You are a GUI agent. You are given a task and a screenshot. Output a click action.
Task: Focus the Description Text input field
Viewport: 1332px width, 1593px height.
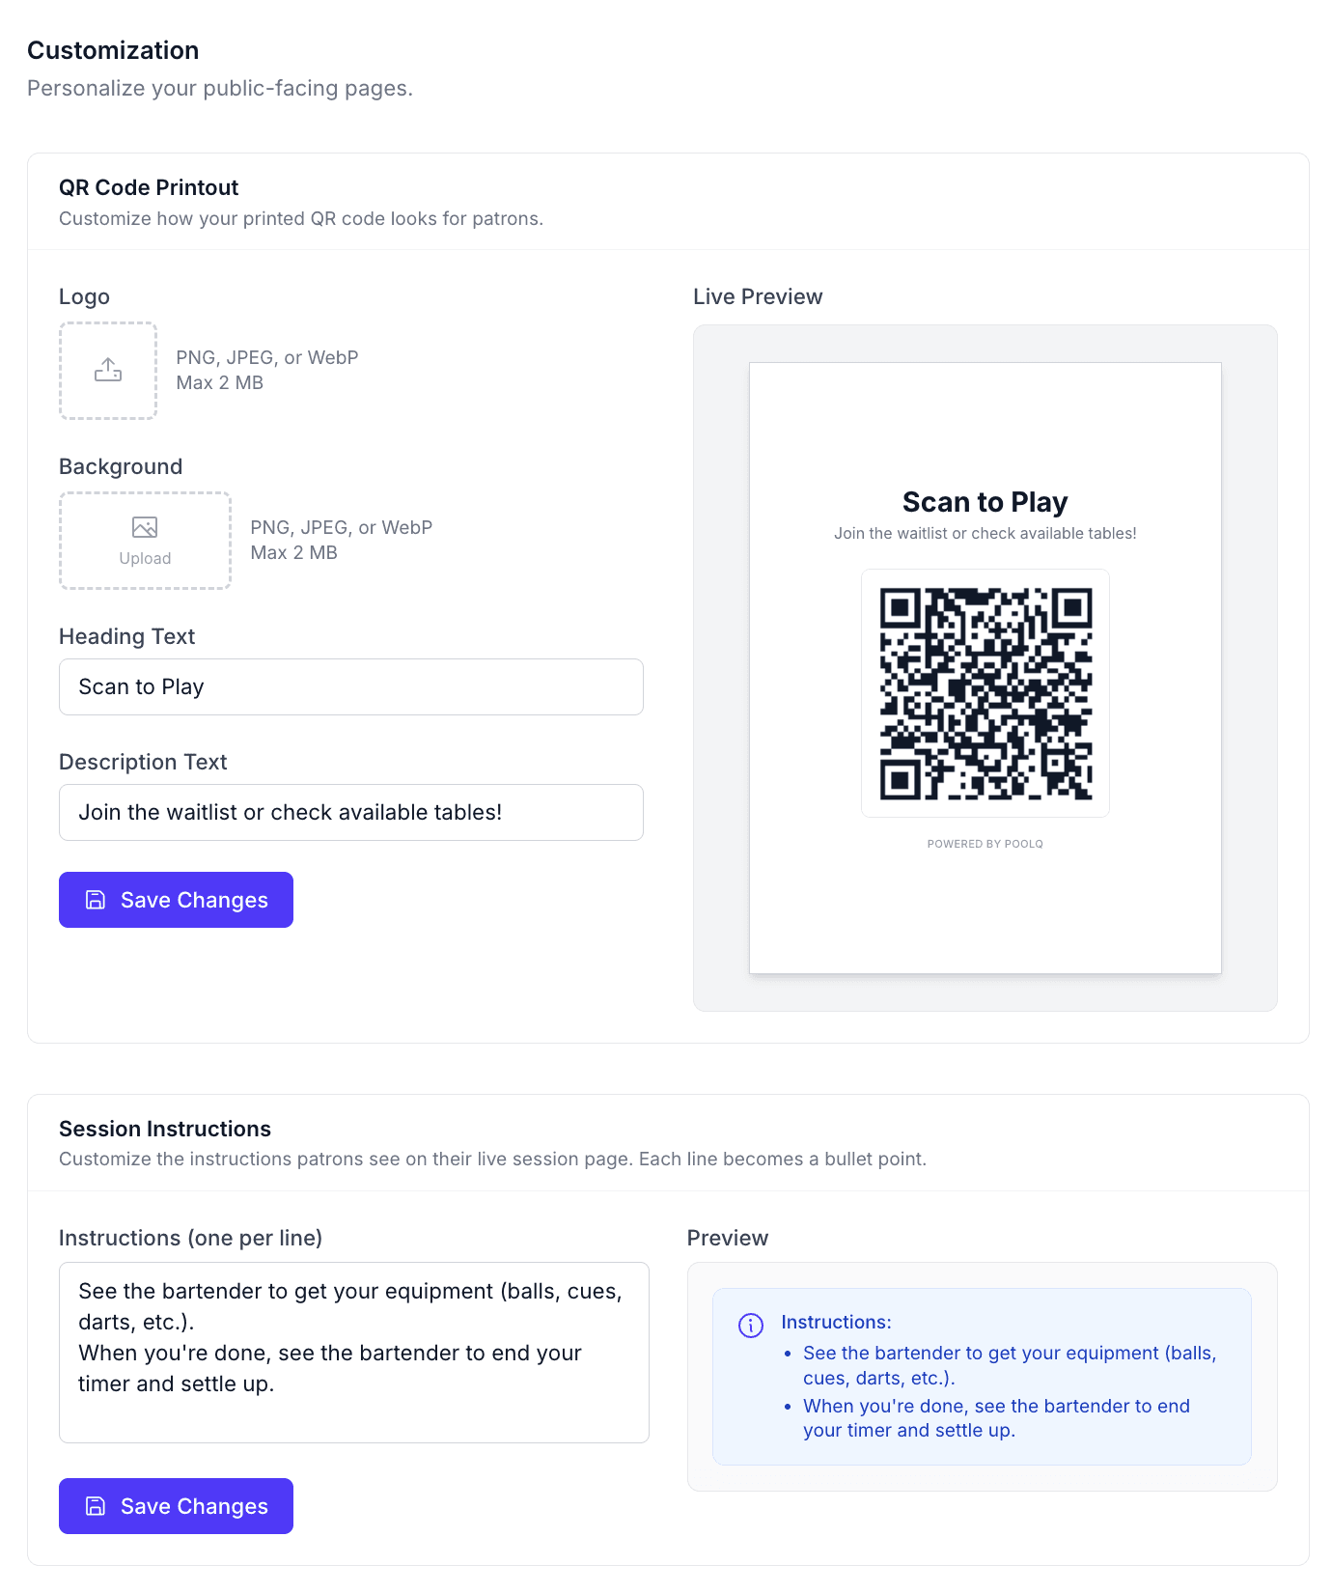point(351,813)
